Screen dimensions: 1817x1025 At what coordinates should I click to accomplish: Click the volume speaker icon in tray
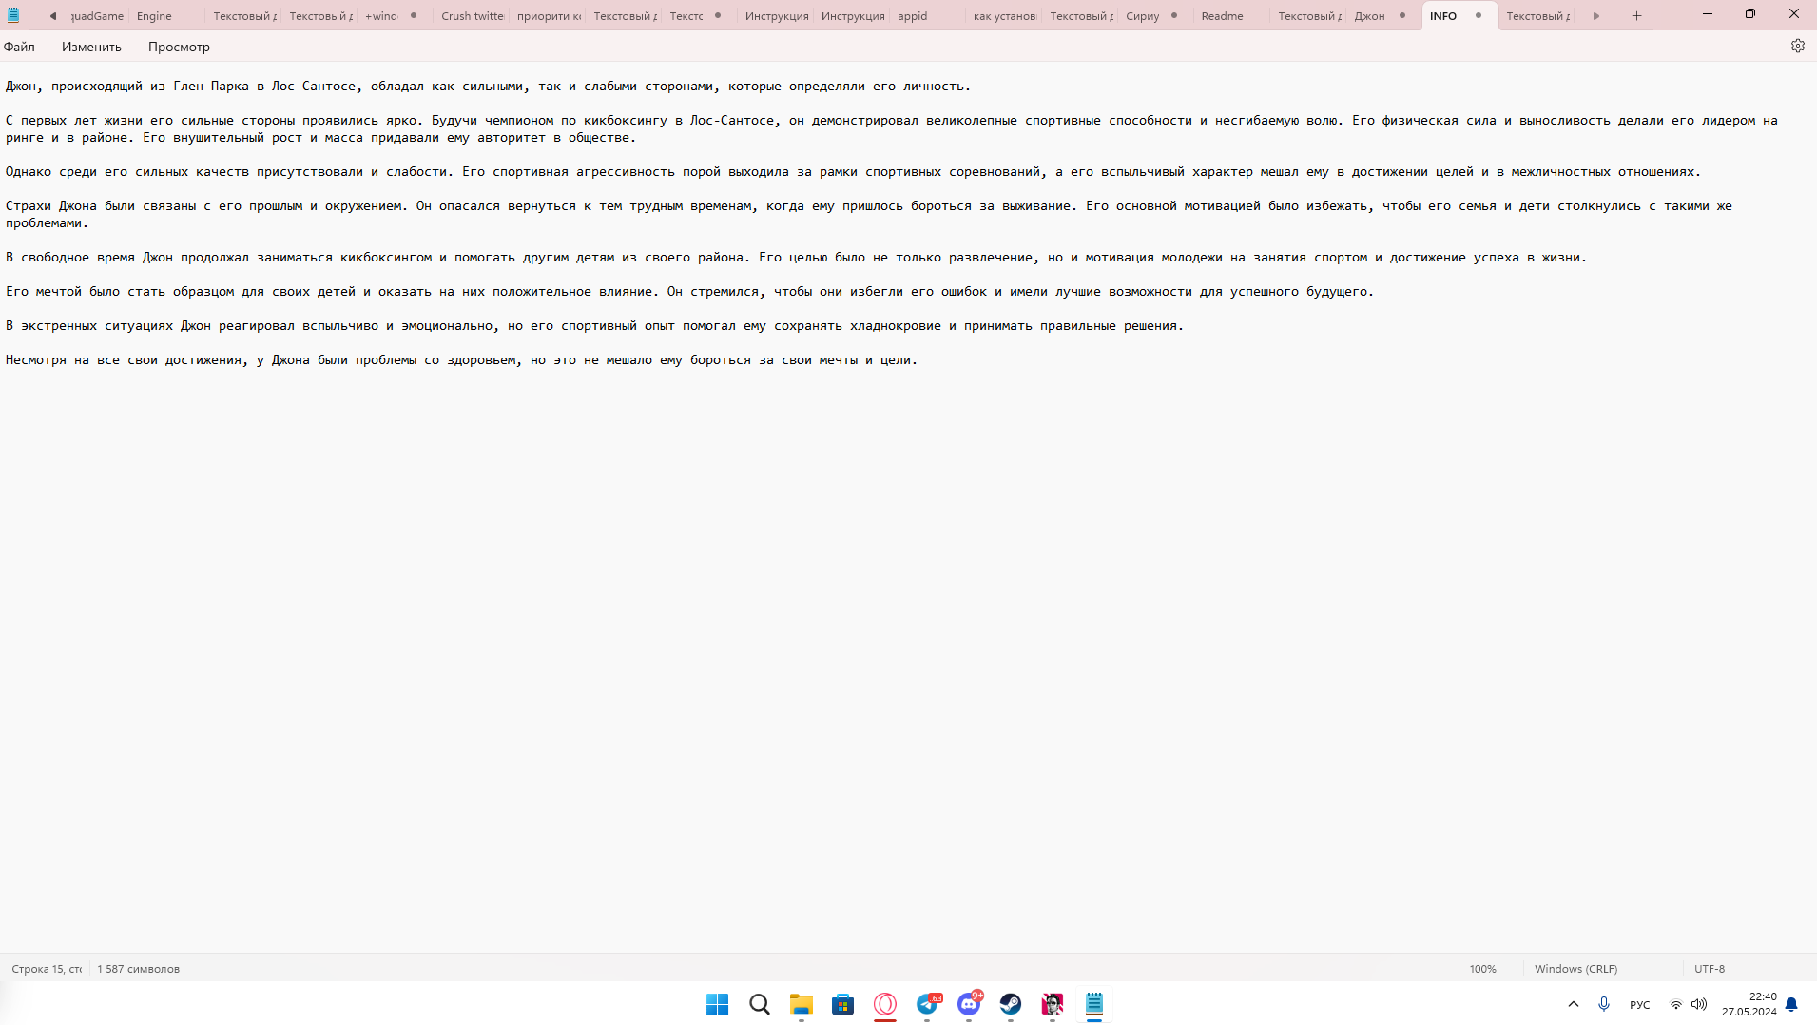(x=1699, y=1004)
